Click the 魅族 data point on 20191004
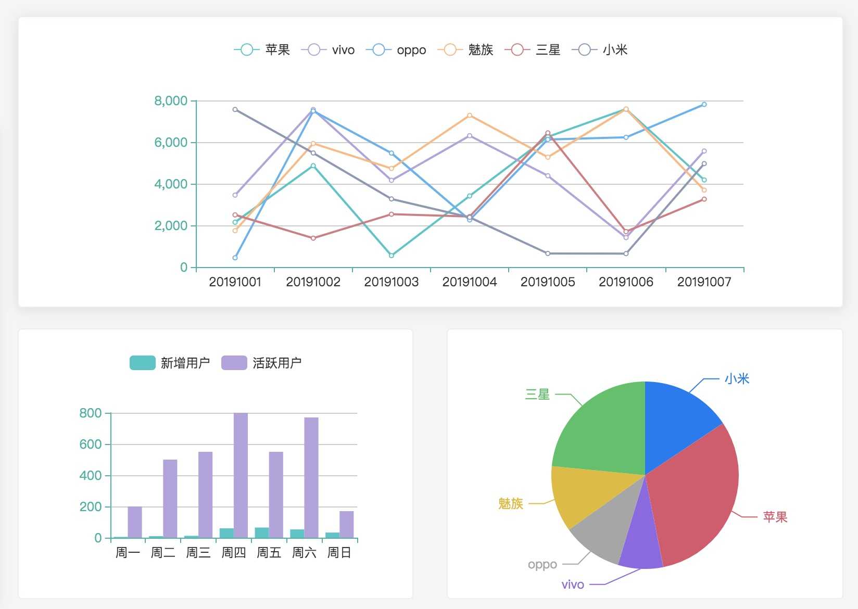Image resolution: width=858 pixels, height=609 pixels. coord(470,116)
